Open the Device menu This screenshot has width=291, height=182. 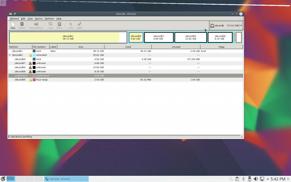point(39,18)
